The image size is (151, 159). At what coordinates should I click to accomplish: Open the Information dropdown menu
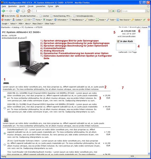(61, 20)
